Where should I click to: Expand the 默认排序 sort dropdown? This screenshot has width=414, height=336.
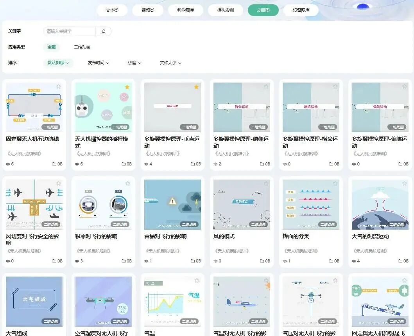(x=58, y=63)
